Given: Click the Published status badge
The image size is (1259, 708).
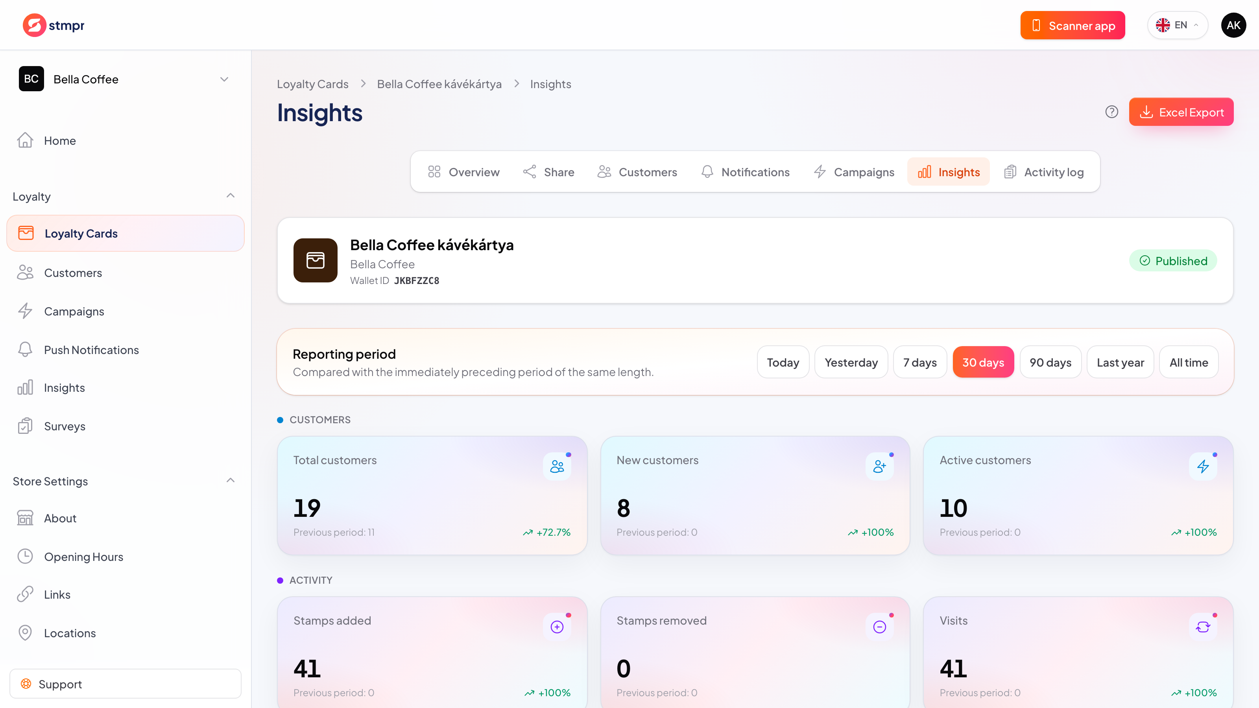Looking at the screenshot, I should pos(1173,261).
